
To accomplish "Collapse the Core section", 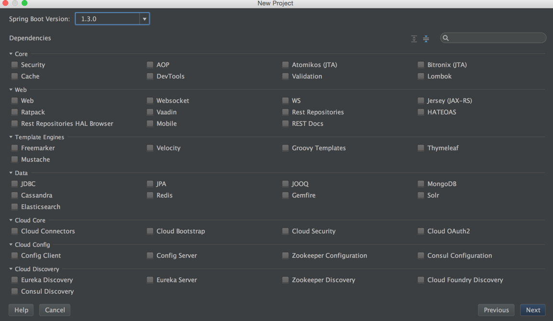I will click(10, 54).
